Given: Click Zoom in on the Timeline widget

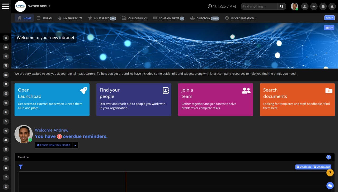Looking at the screenshot, I should (x=303, y=167).
